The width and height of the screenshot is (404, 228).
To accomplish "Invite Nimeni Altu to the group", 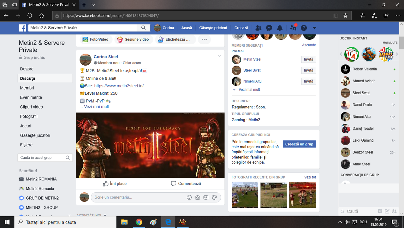I will tap(308, 81).
